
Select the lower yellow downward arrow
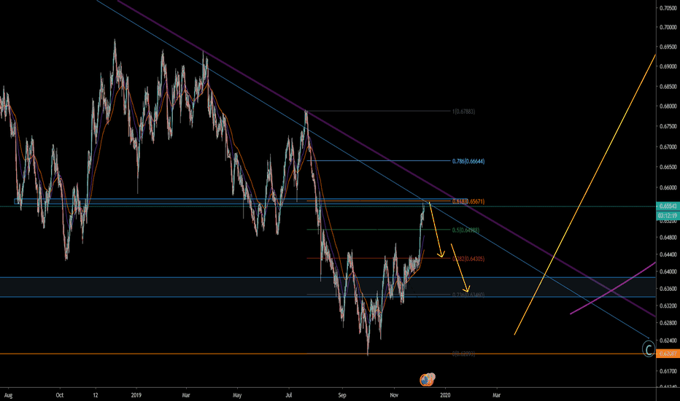tap(460, 277)
